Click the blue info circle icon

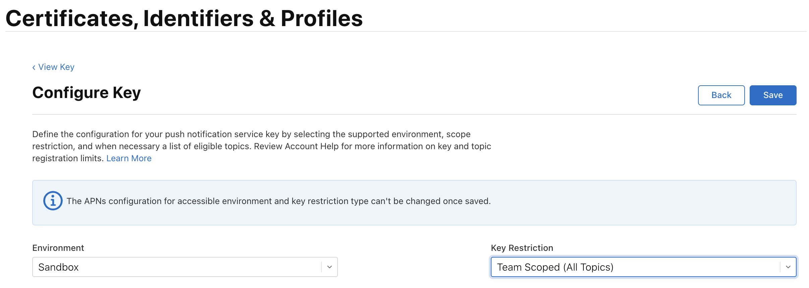click(x=53, y=201)
